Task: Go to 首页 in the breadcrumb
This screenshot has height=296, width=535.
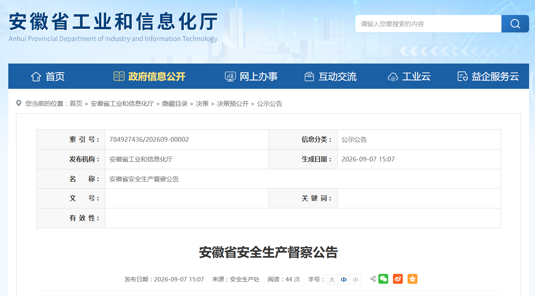Action: pyautogui.click(x=76, y=104)
